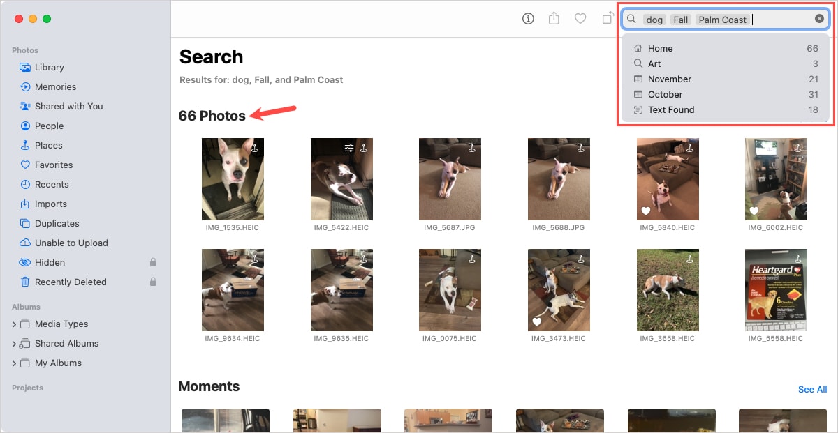The width and height of the screenshot is (838, 433).
Task: Clear the search field with the X button
Action: coord(819,19)
